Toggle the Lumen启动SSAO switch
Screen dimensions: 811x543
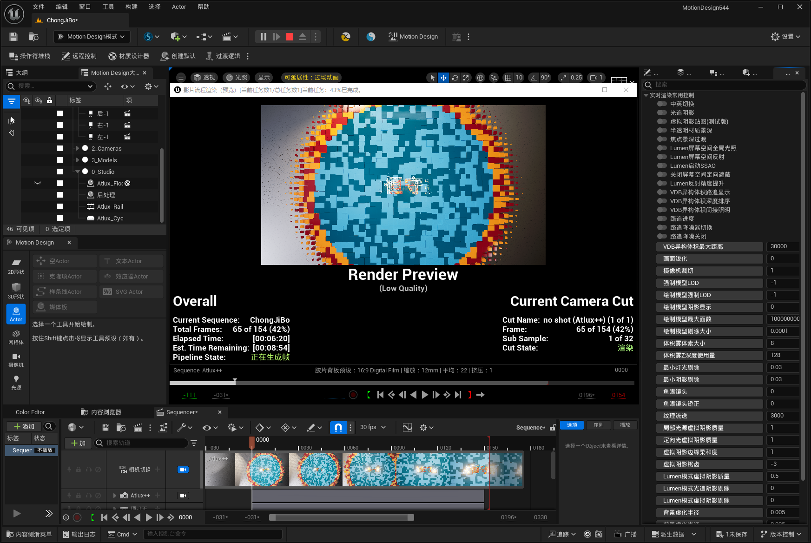662,166
